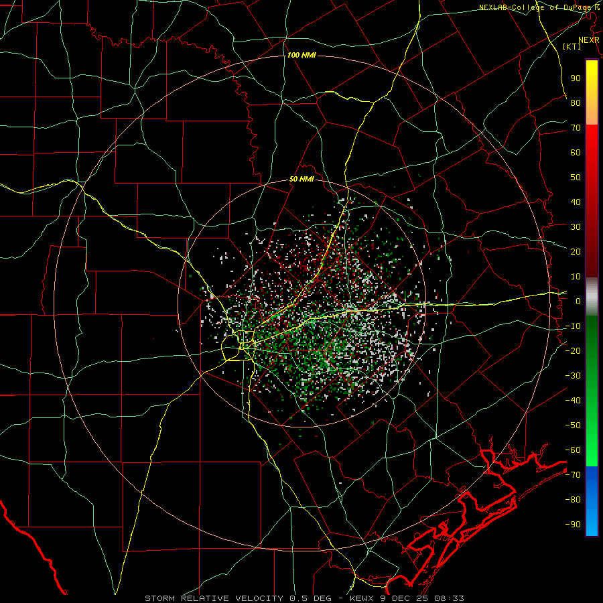Click the -10 velocity scale label
This screenshot has height=603, width=603.
(x=573, y=326)
